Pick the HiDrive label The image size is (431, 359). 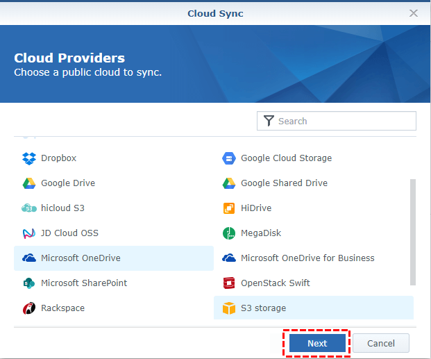click(x=256, y=208)
